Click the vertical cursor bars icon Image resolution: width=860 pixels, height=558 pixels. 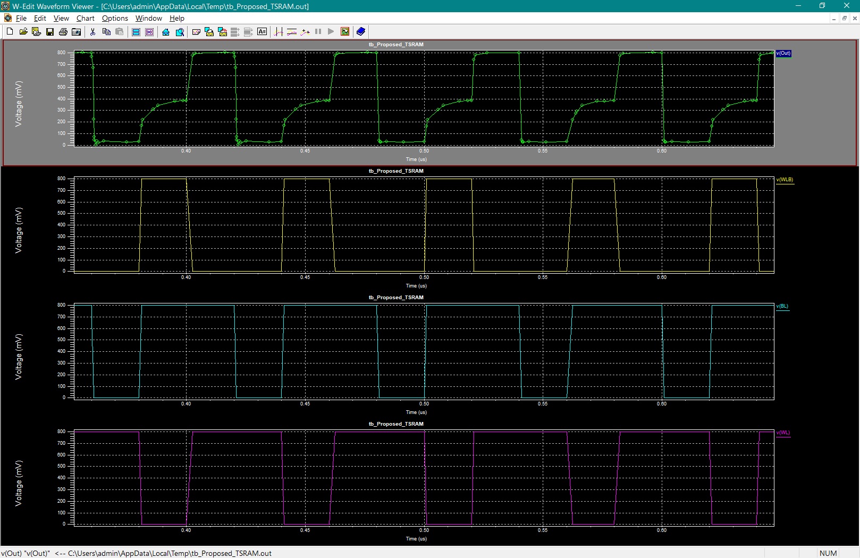pyautogui.click(x=279, y=32)
